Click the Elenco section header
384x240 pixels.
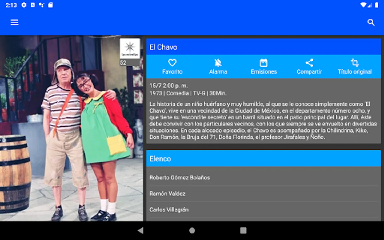[x=263, y=159]
